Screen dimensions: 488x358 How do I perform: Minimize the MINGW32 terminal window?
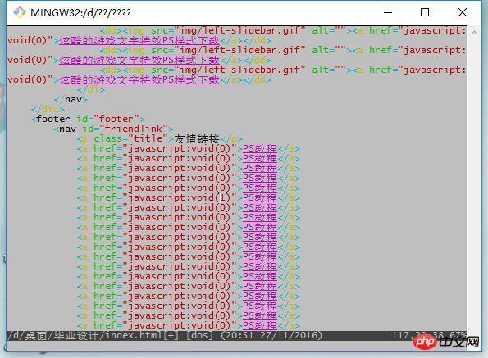click(388, 12)
